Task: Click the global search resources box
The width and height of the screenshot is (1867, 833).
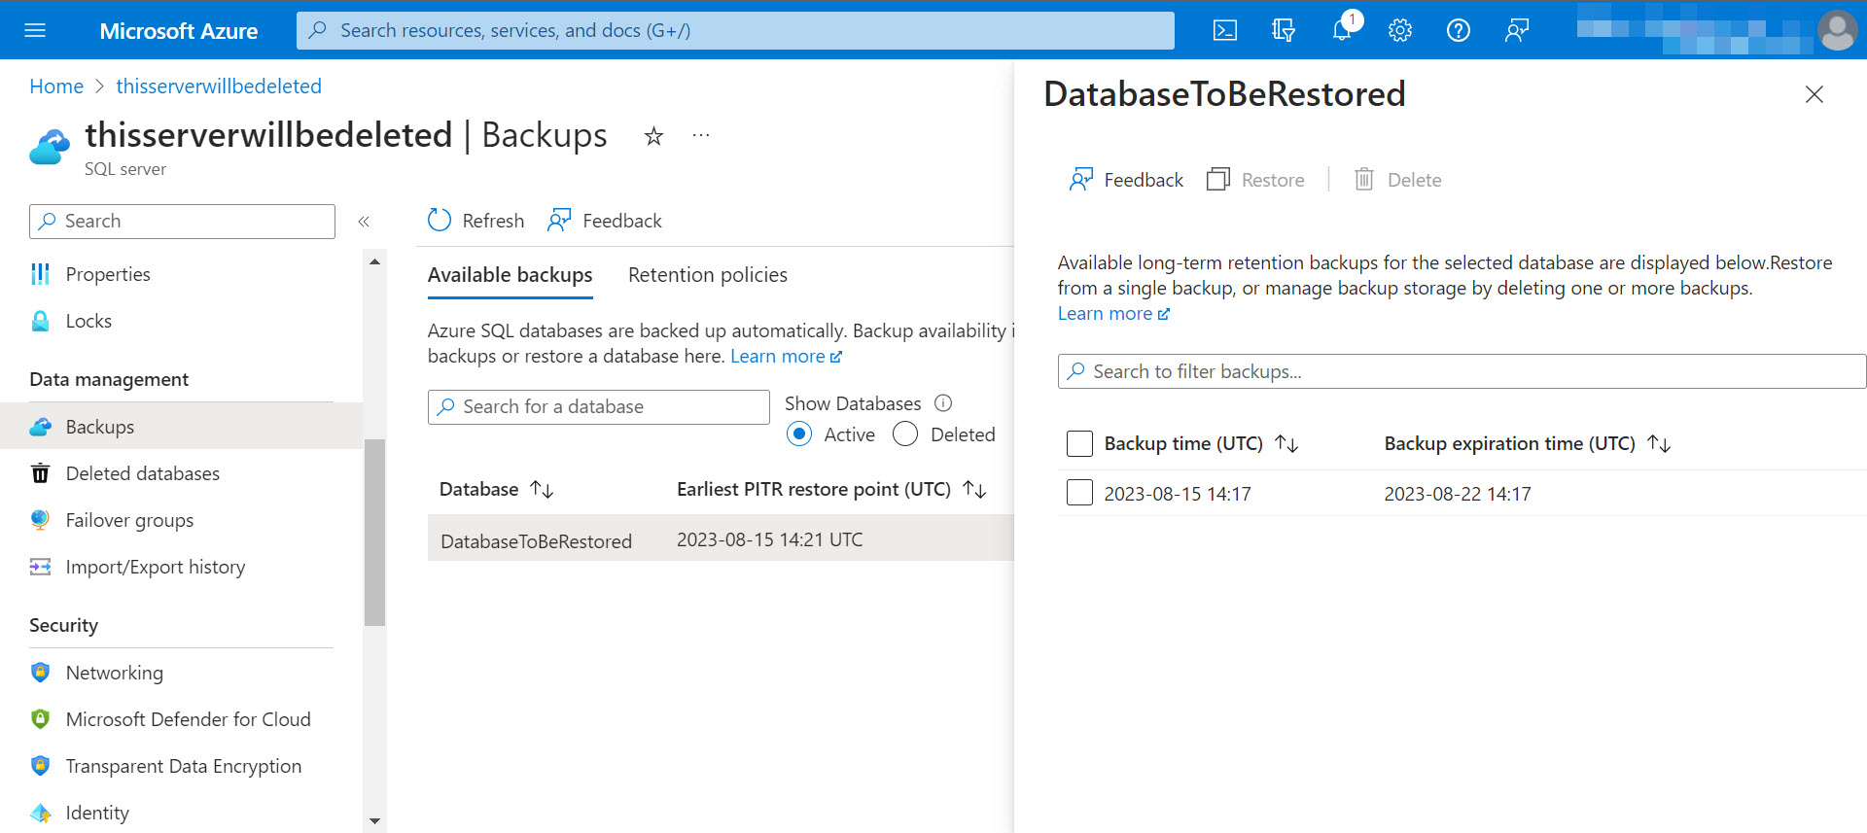Action: (x=735, y=30)
